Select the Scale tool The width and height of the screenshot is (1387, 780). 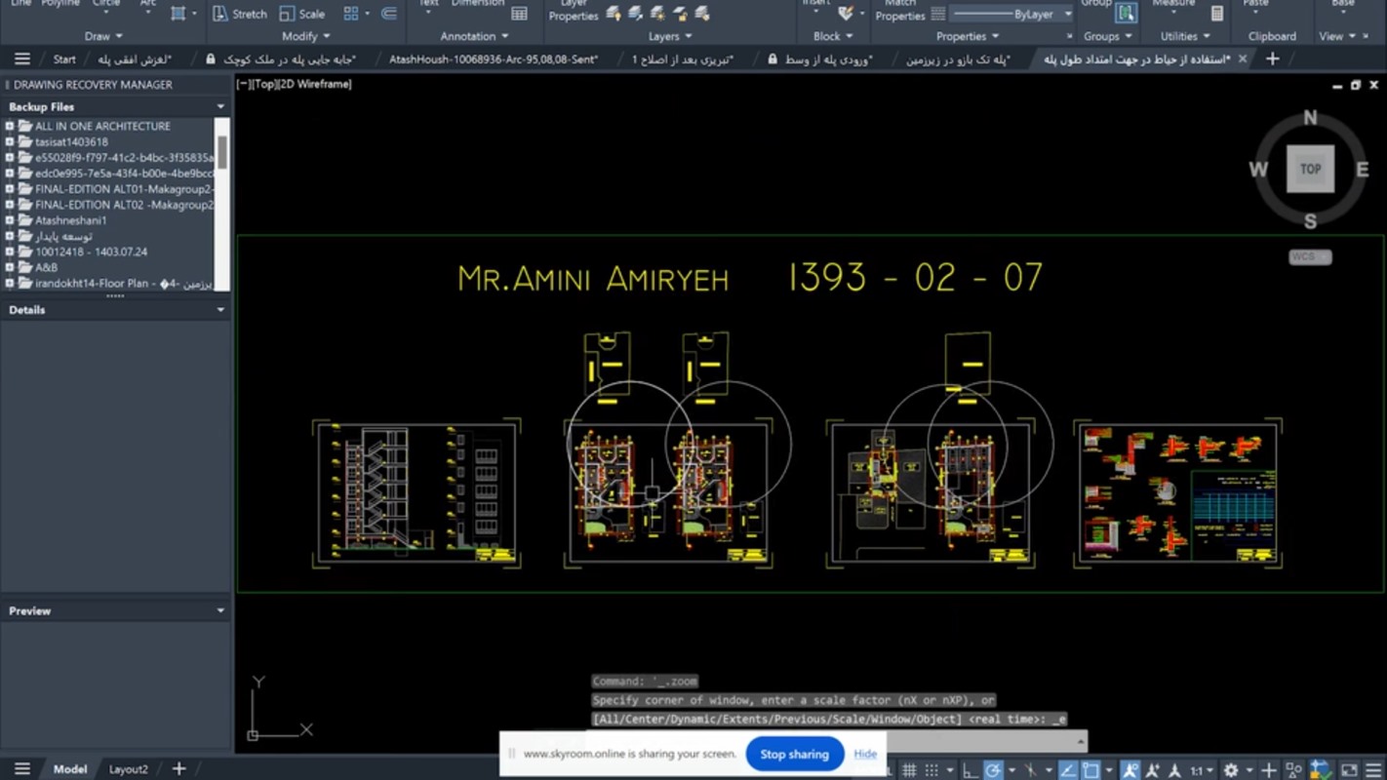pyautogui.click(x=302, y=14)
